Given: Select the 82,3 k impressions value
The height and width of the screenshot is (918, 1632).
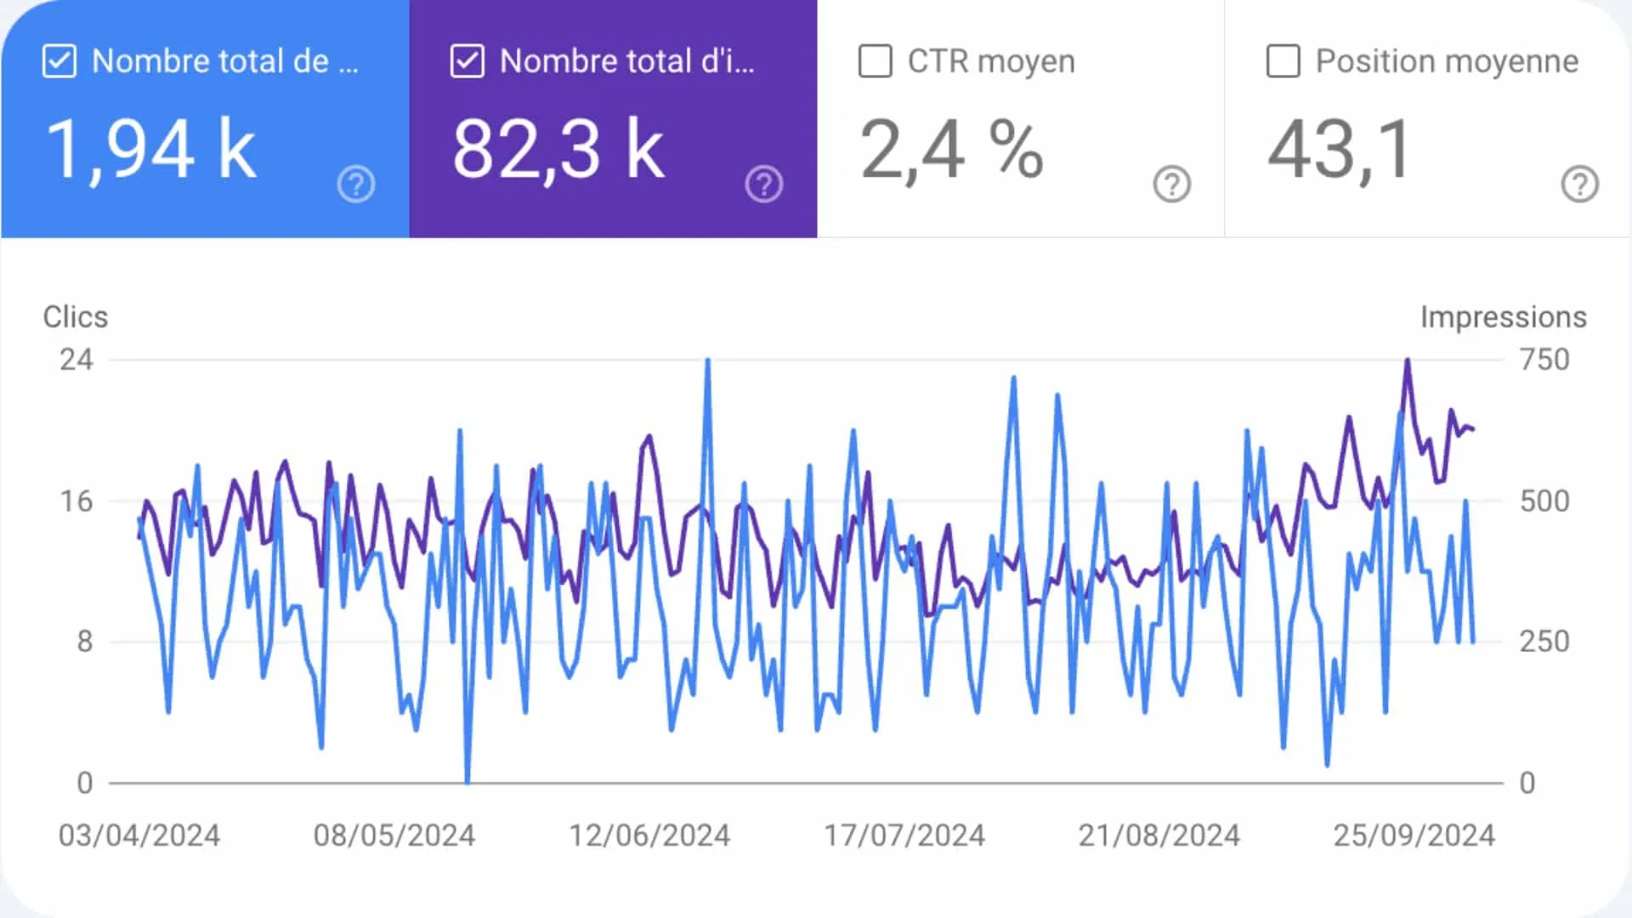Looking at the screenshot, I should click(558, 150).
